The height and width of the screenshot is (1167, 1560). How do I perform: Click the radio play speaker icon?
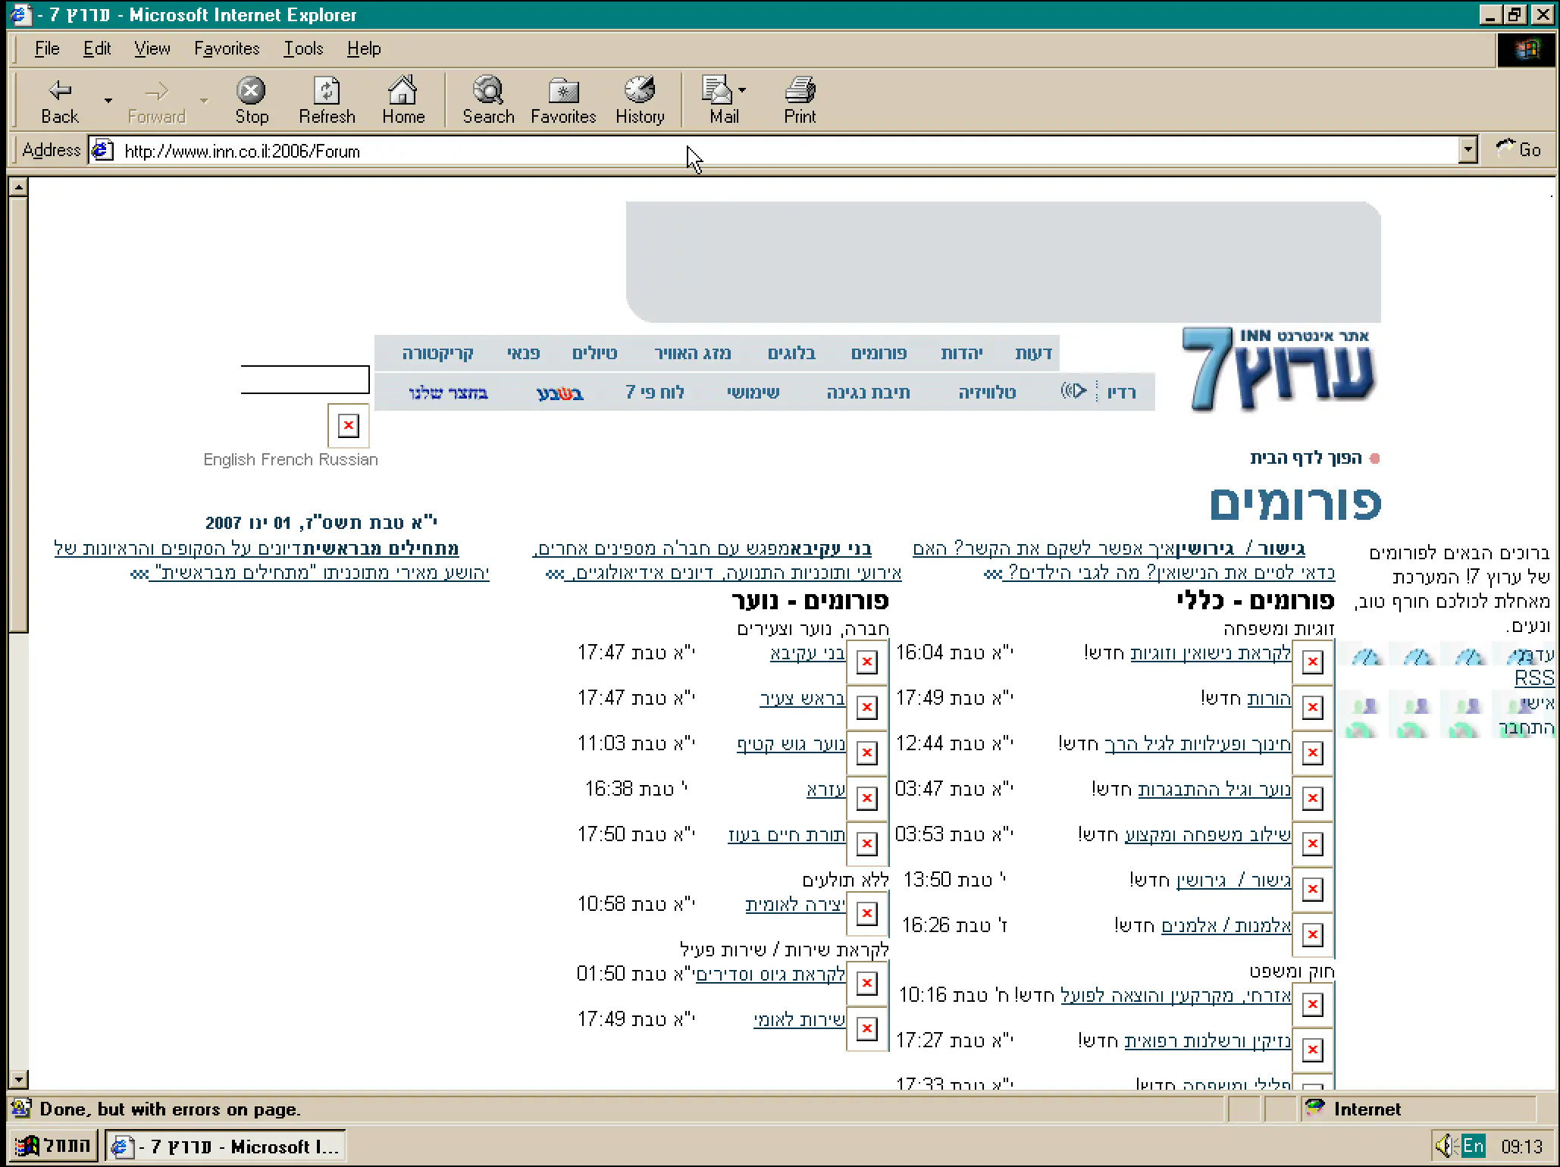pos(1073,391)
